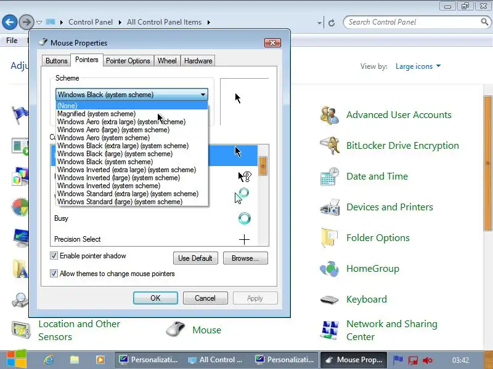Choose Magnified (system scheme)
This screenshot has height=369, width=493.
(132, 114)
